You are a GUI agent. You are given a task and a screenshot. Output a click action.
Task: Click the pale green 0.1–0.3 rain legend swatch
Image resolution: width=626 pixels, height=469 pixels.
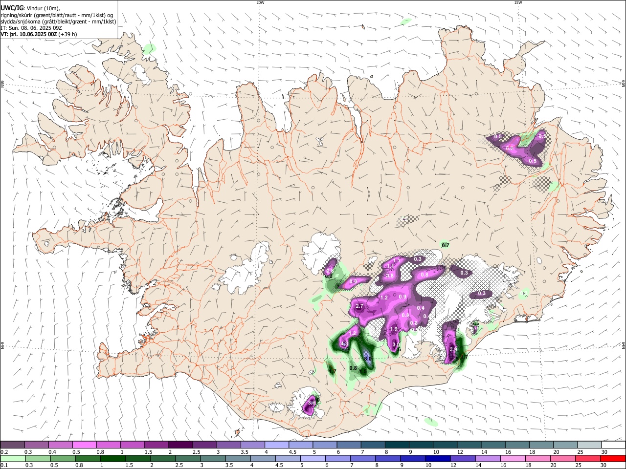click(x=13, y=458)
